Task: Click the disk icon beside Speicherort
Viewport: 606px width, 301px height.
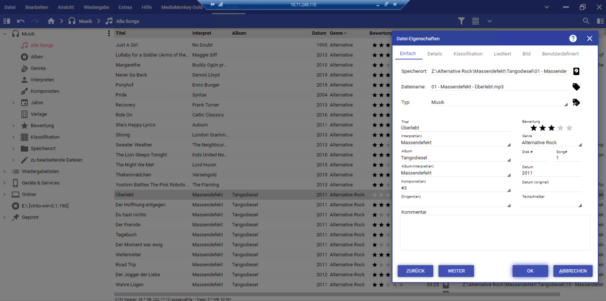Action: coord(576,71)
